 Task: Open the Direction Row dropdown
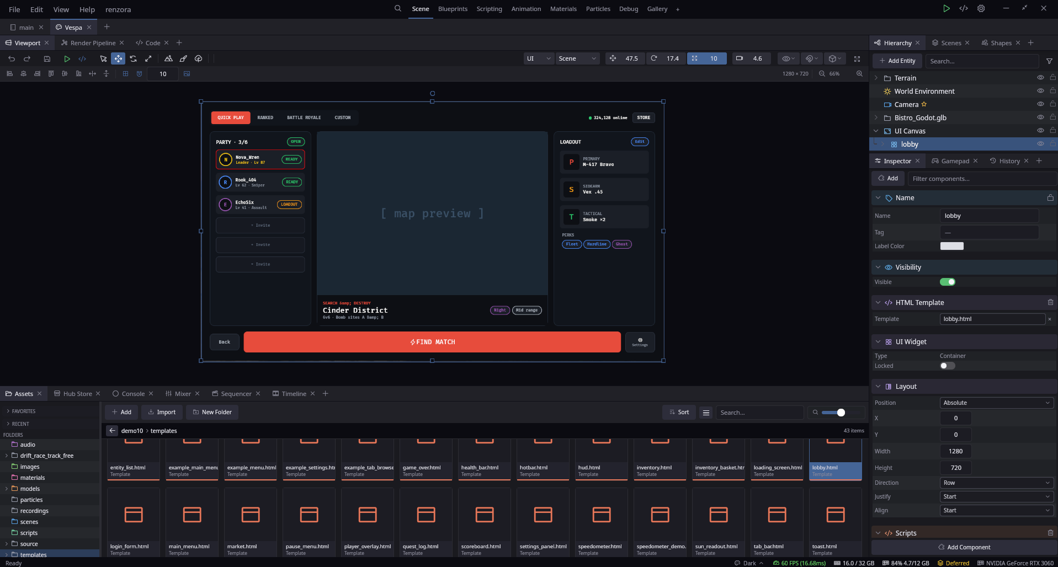(x=996, y=483)
